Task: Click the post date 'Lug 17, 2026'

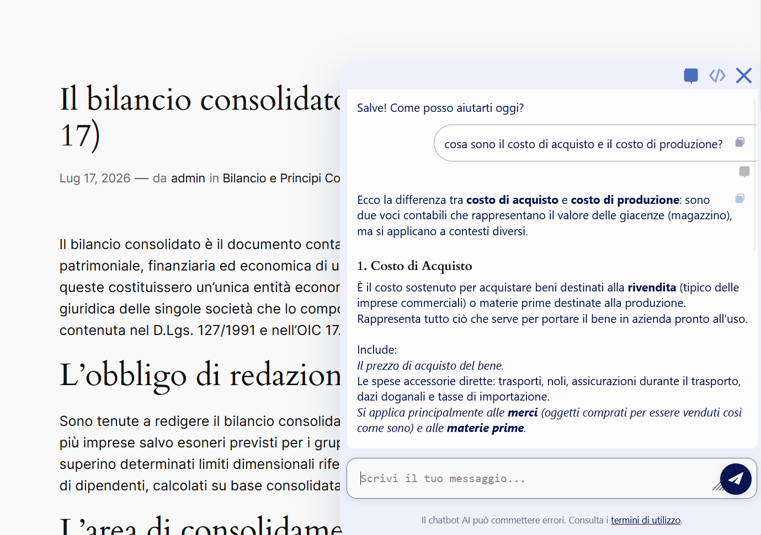Action: tap(95, 179)
